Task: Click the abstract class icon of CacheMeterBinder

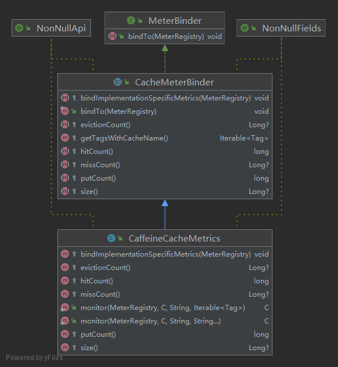Action: pos(118,82)
